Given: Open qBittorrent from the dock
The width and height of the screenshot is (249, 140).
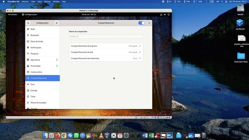Looking at the screenshot, I should pyautogui.click(x=82, y=135).
